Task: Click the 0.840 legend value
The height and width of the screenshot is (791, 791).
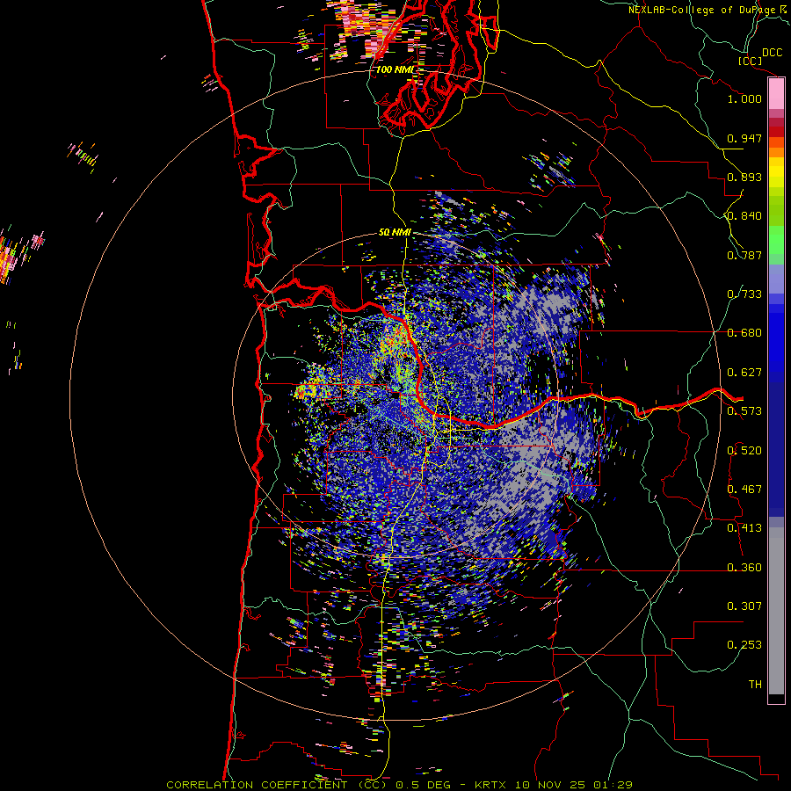Action: click(x=744, y=216)
